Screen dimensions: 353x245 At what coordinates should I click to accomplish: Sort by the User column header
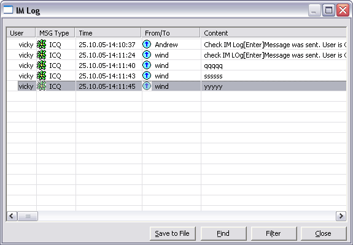[x=21, y=33]
